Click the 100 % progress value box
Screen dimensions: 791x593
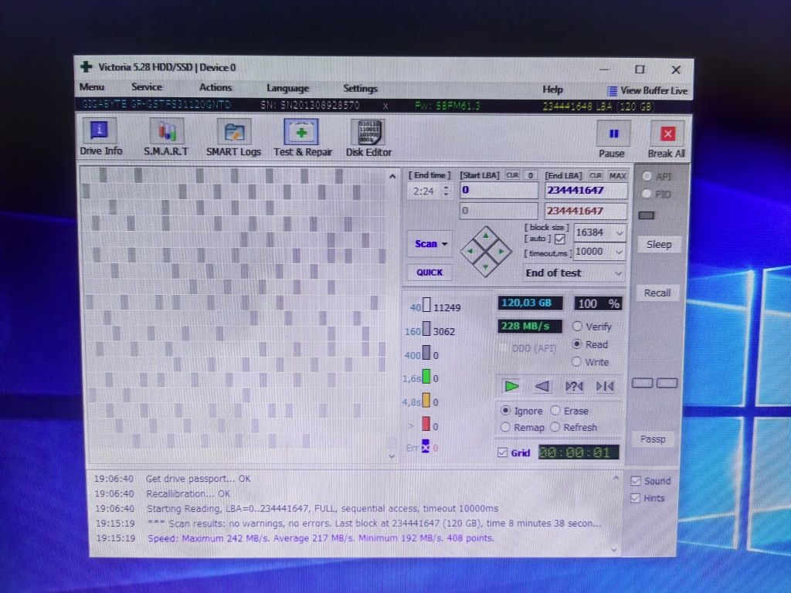(x=599, y=303)
